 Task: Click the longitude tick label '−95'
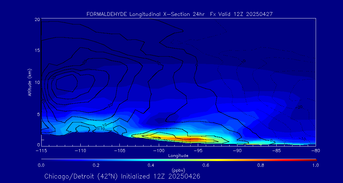(x=198, y=151)
